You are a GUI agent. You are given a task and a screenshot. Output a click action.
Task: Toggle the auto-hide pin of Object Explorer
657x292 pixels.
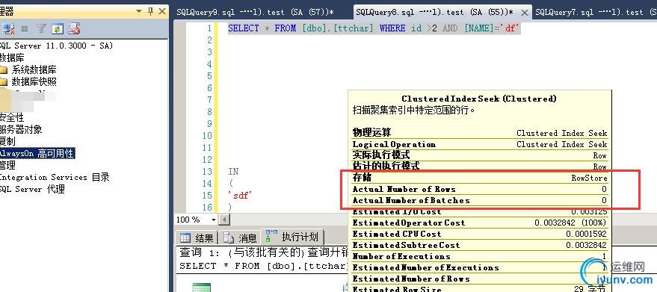[x=151, y=12]
